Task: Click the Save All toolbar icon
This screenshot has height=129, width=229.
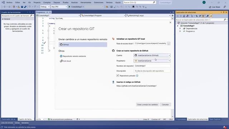Action: [25, 7]
